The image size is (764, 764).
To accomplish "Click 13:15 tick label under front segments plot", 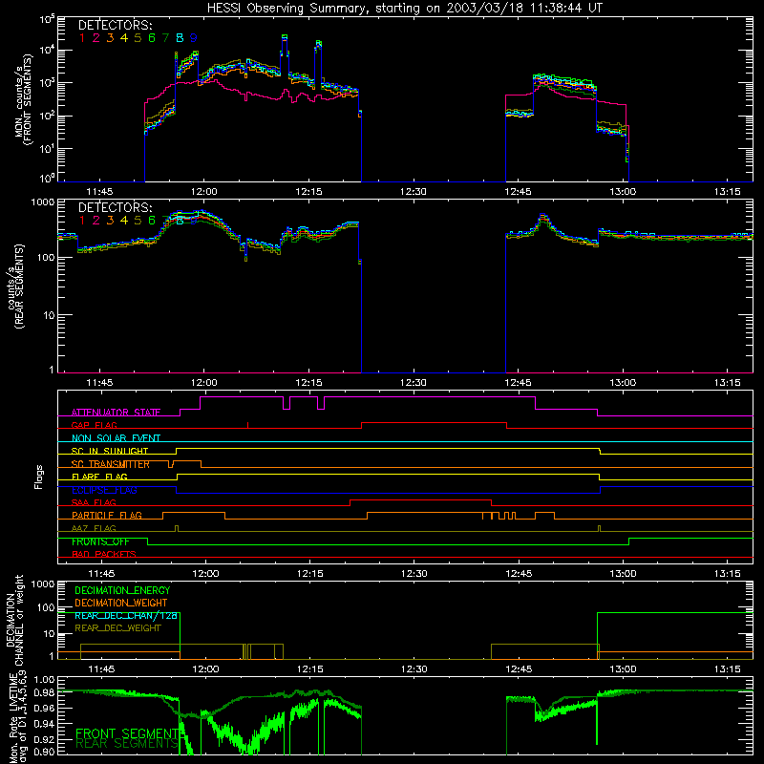I will pos(728,192).
